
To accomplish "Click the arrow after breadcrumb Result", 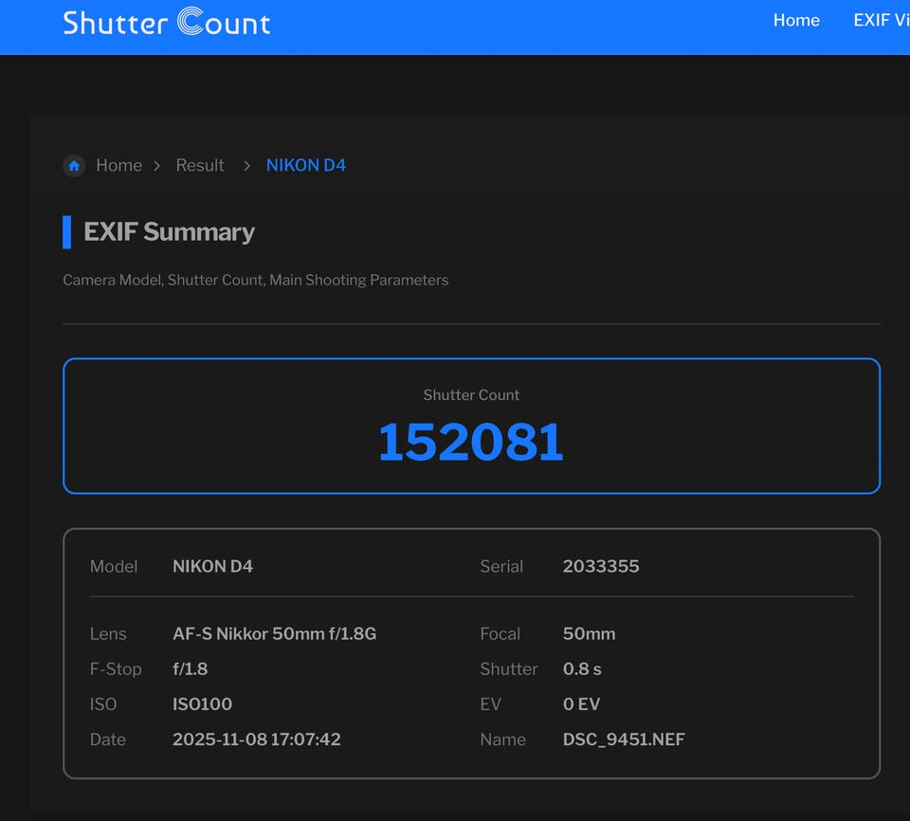I will click(x=246, y=166).
